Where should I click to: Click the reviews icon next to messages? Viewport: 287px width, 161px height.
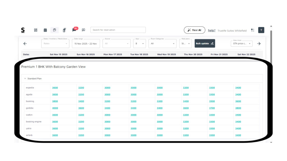pos(83,30)
